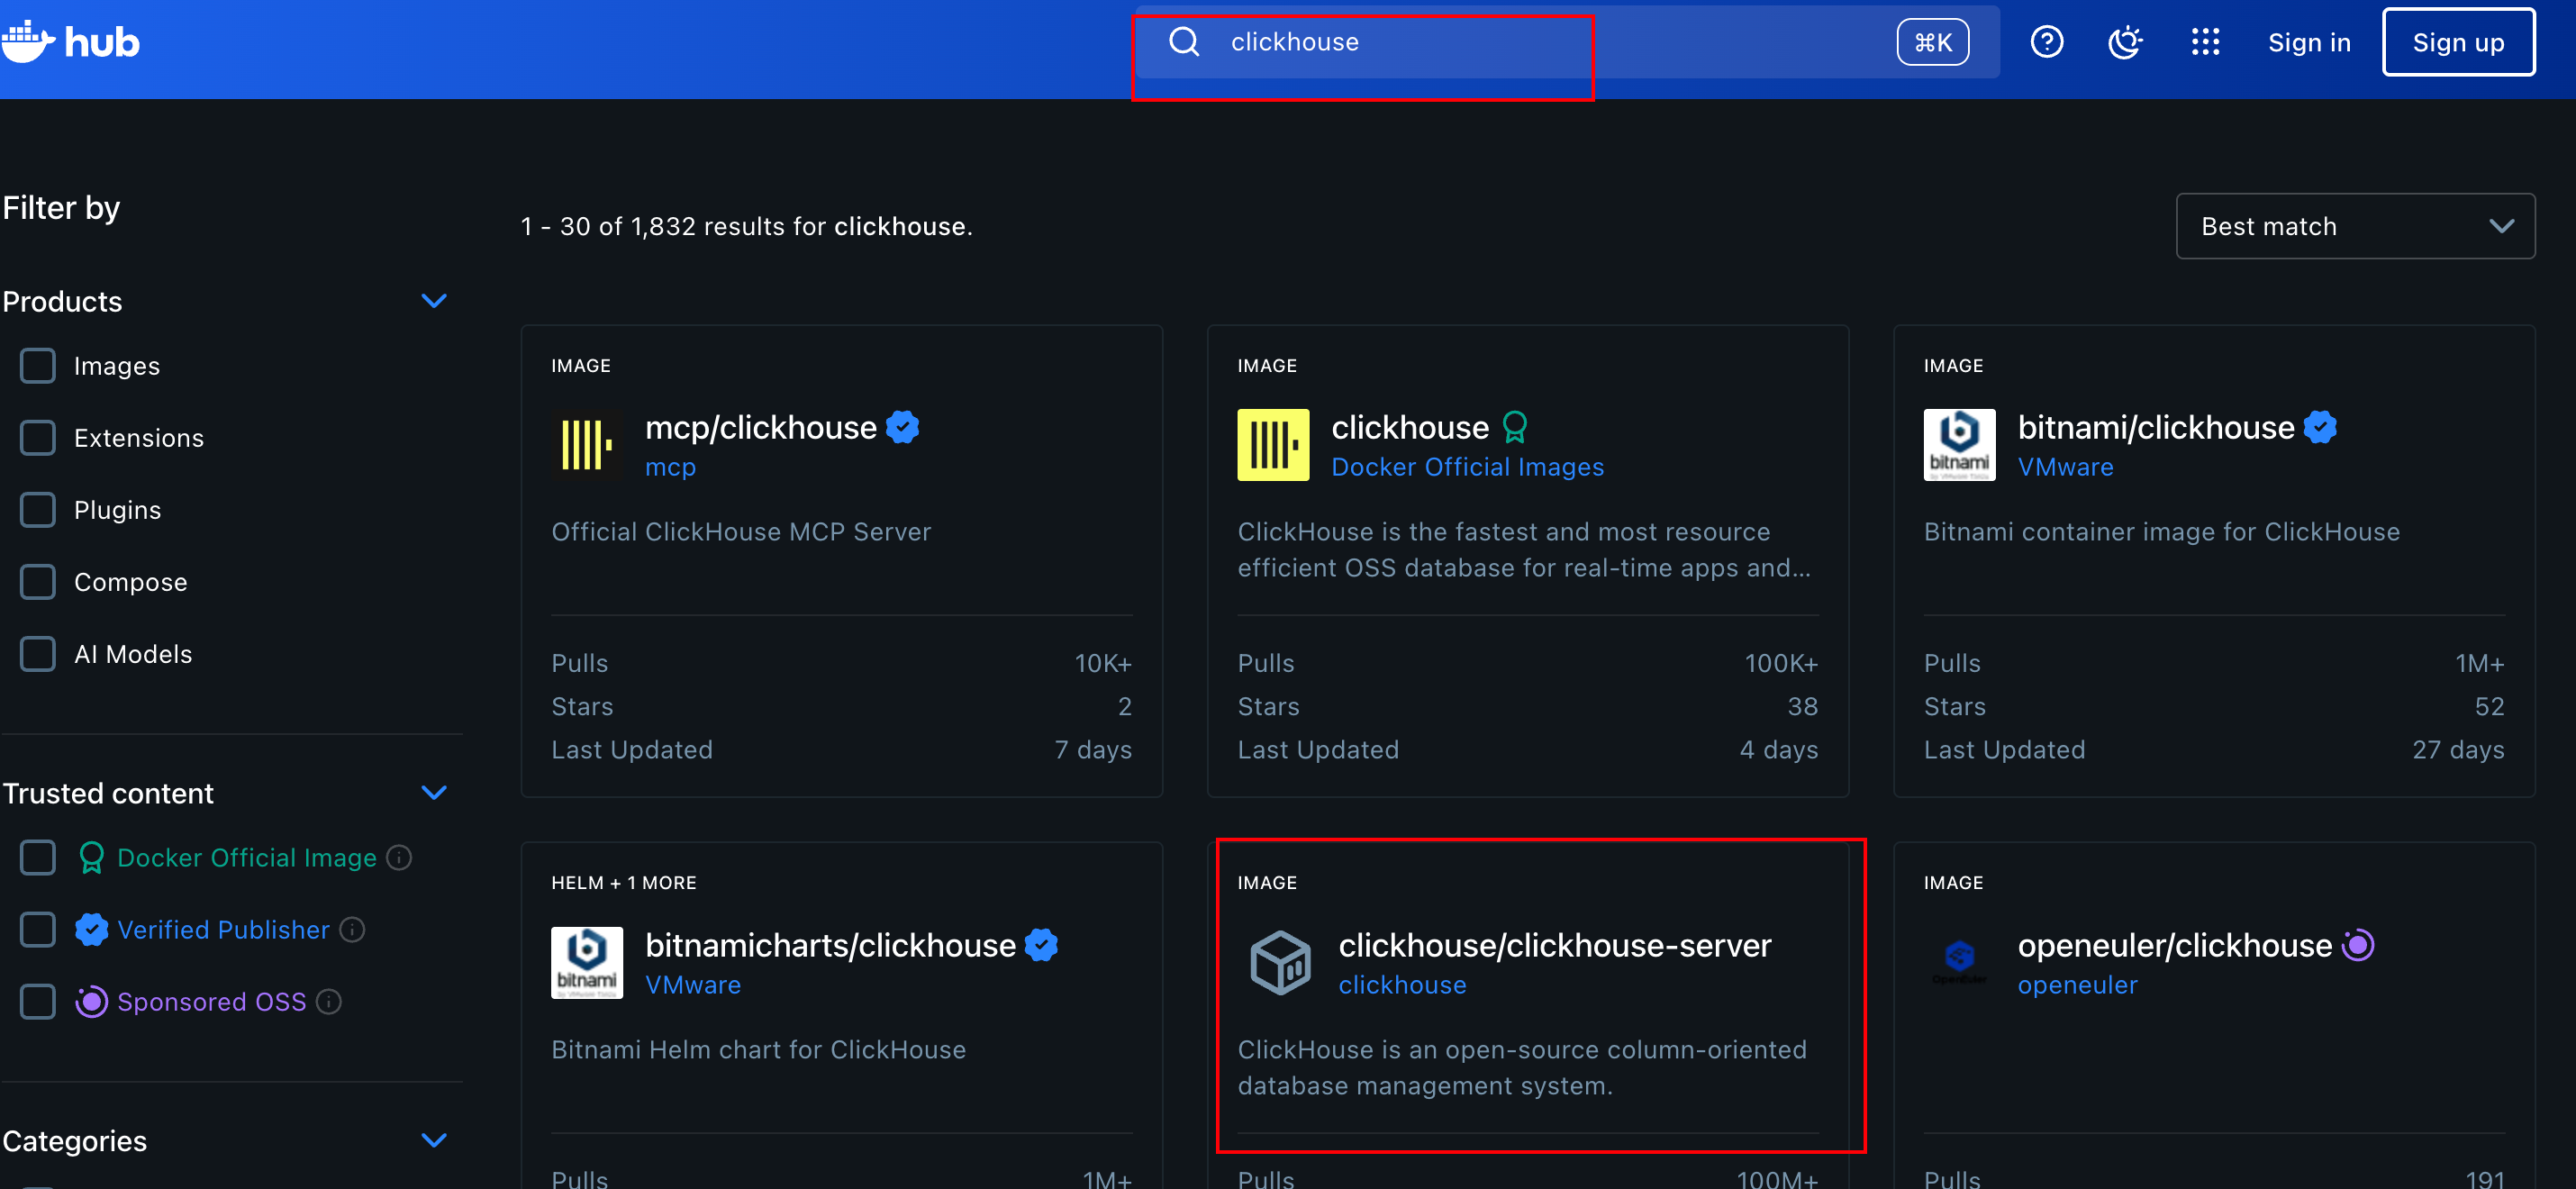Open the openeuler publisher link
Image resolution: width=2576 pixels, height=1189 pixels.
pos(2077,985)
